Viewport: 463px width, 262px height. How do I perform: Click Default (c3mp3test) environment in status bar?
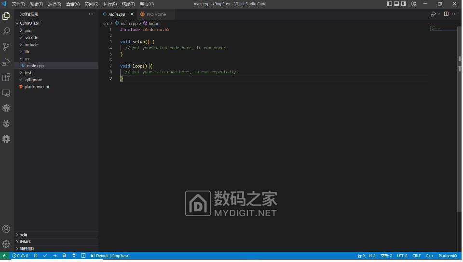tap(110, 256)
